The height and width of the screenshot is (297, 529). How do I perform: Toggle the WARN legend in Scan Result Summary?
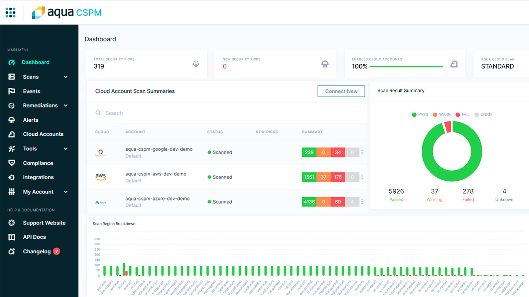442,114
